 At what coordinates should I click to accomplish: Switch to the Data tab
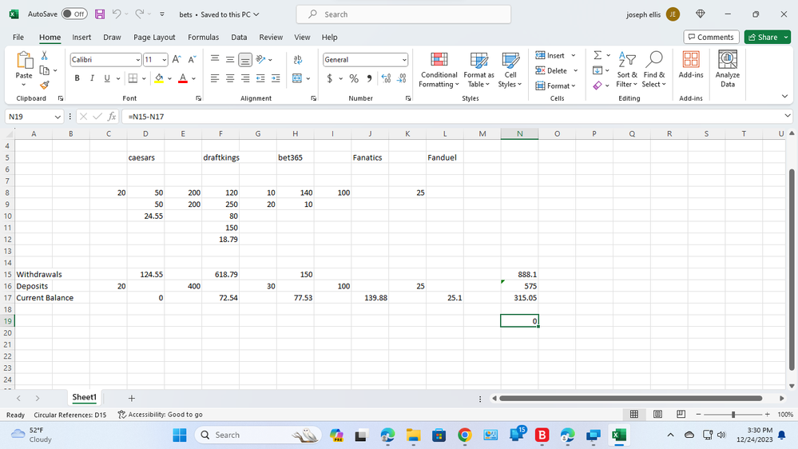(x=239, y=38)
